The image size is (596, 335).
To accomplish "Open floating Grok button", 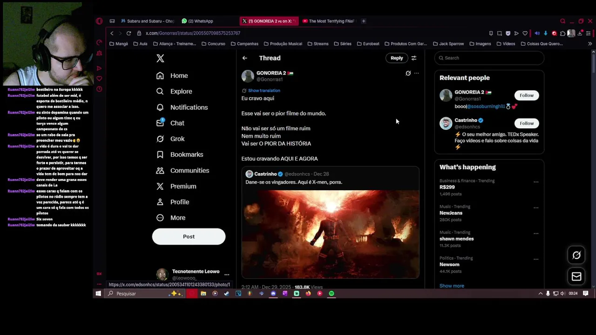I will 576,255.
